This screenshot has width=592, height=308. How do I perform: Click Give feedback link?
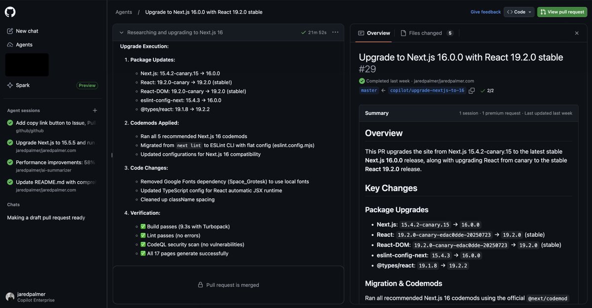[485, 12]
